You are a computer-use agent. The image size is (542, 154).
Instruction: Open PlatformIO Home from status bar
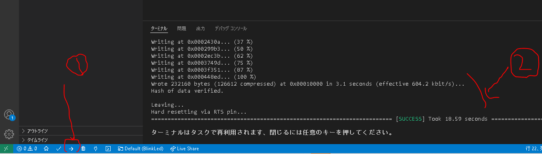coord(46,149)
